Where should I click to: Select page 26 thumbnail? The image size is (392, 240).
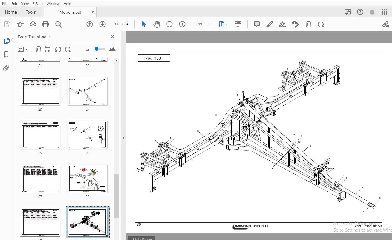tap(88, 135)
